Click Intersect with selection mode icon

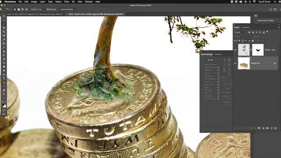[x=26, y=9]
